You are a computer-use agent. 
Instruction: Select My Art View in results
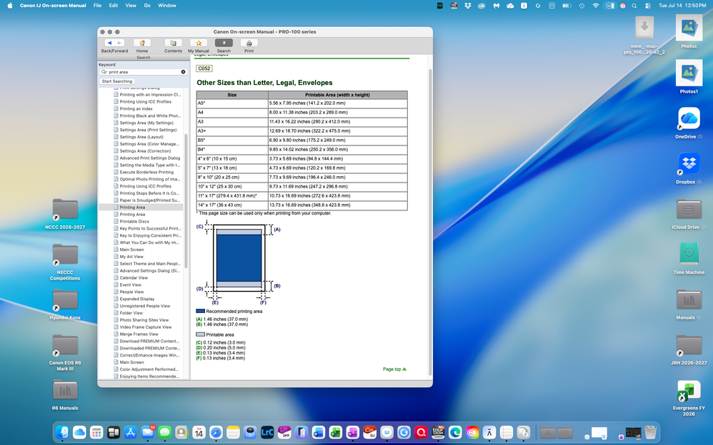[x=131, y=257]
